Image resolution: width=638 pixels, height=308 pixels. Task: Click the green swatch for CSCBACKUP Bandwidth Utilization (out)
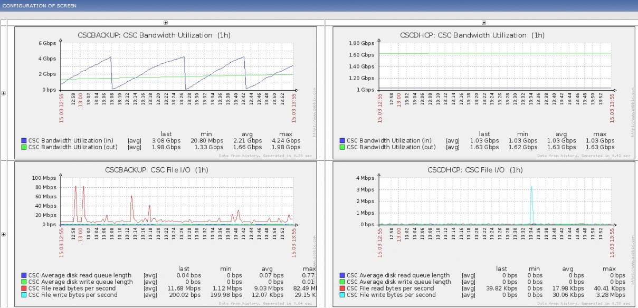24,147
